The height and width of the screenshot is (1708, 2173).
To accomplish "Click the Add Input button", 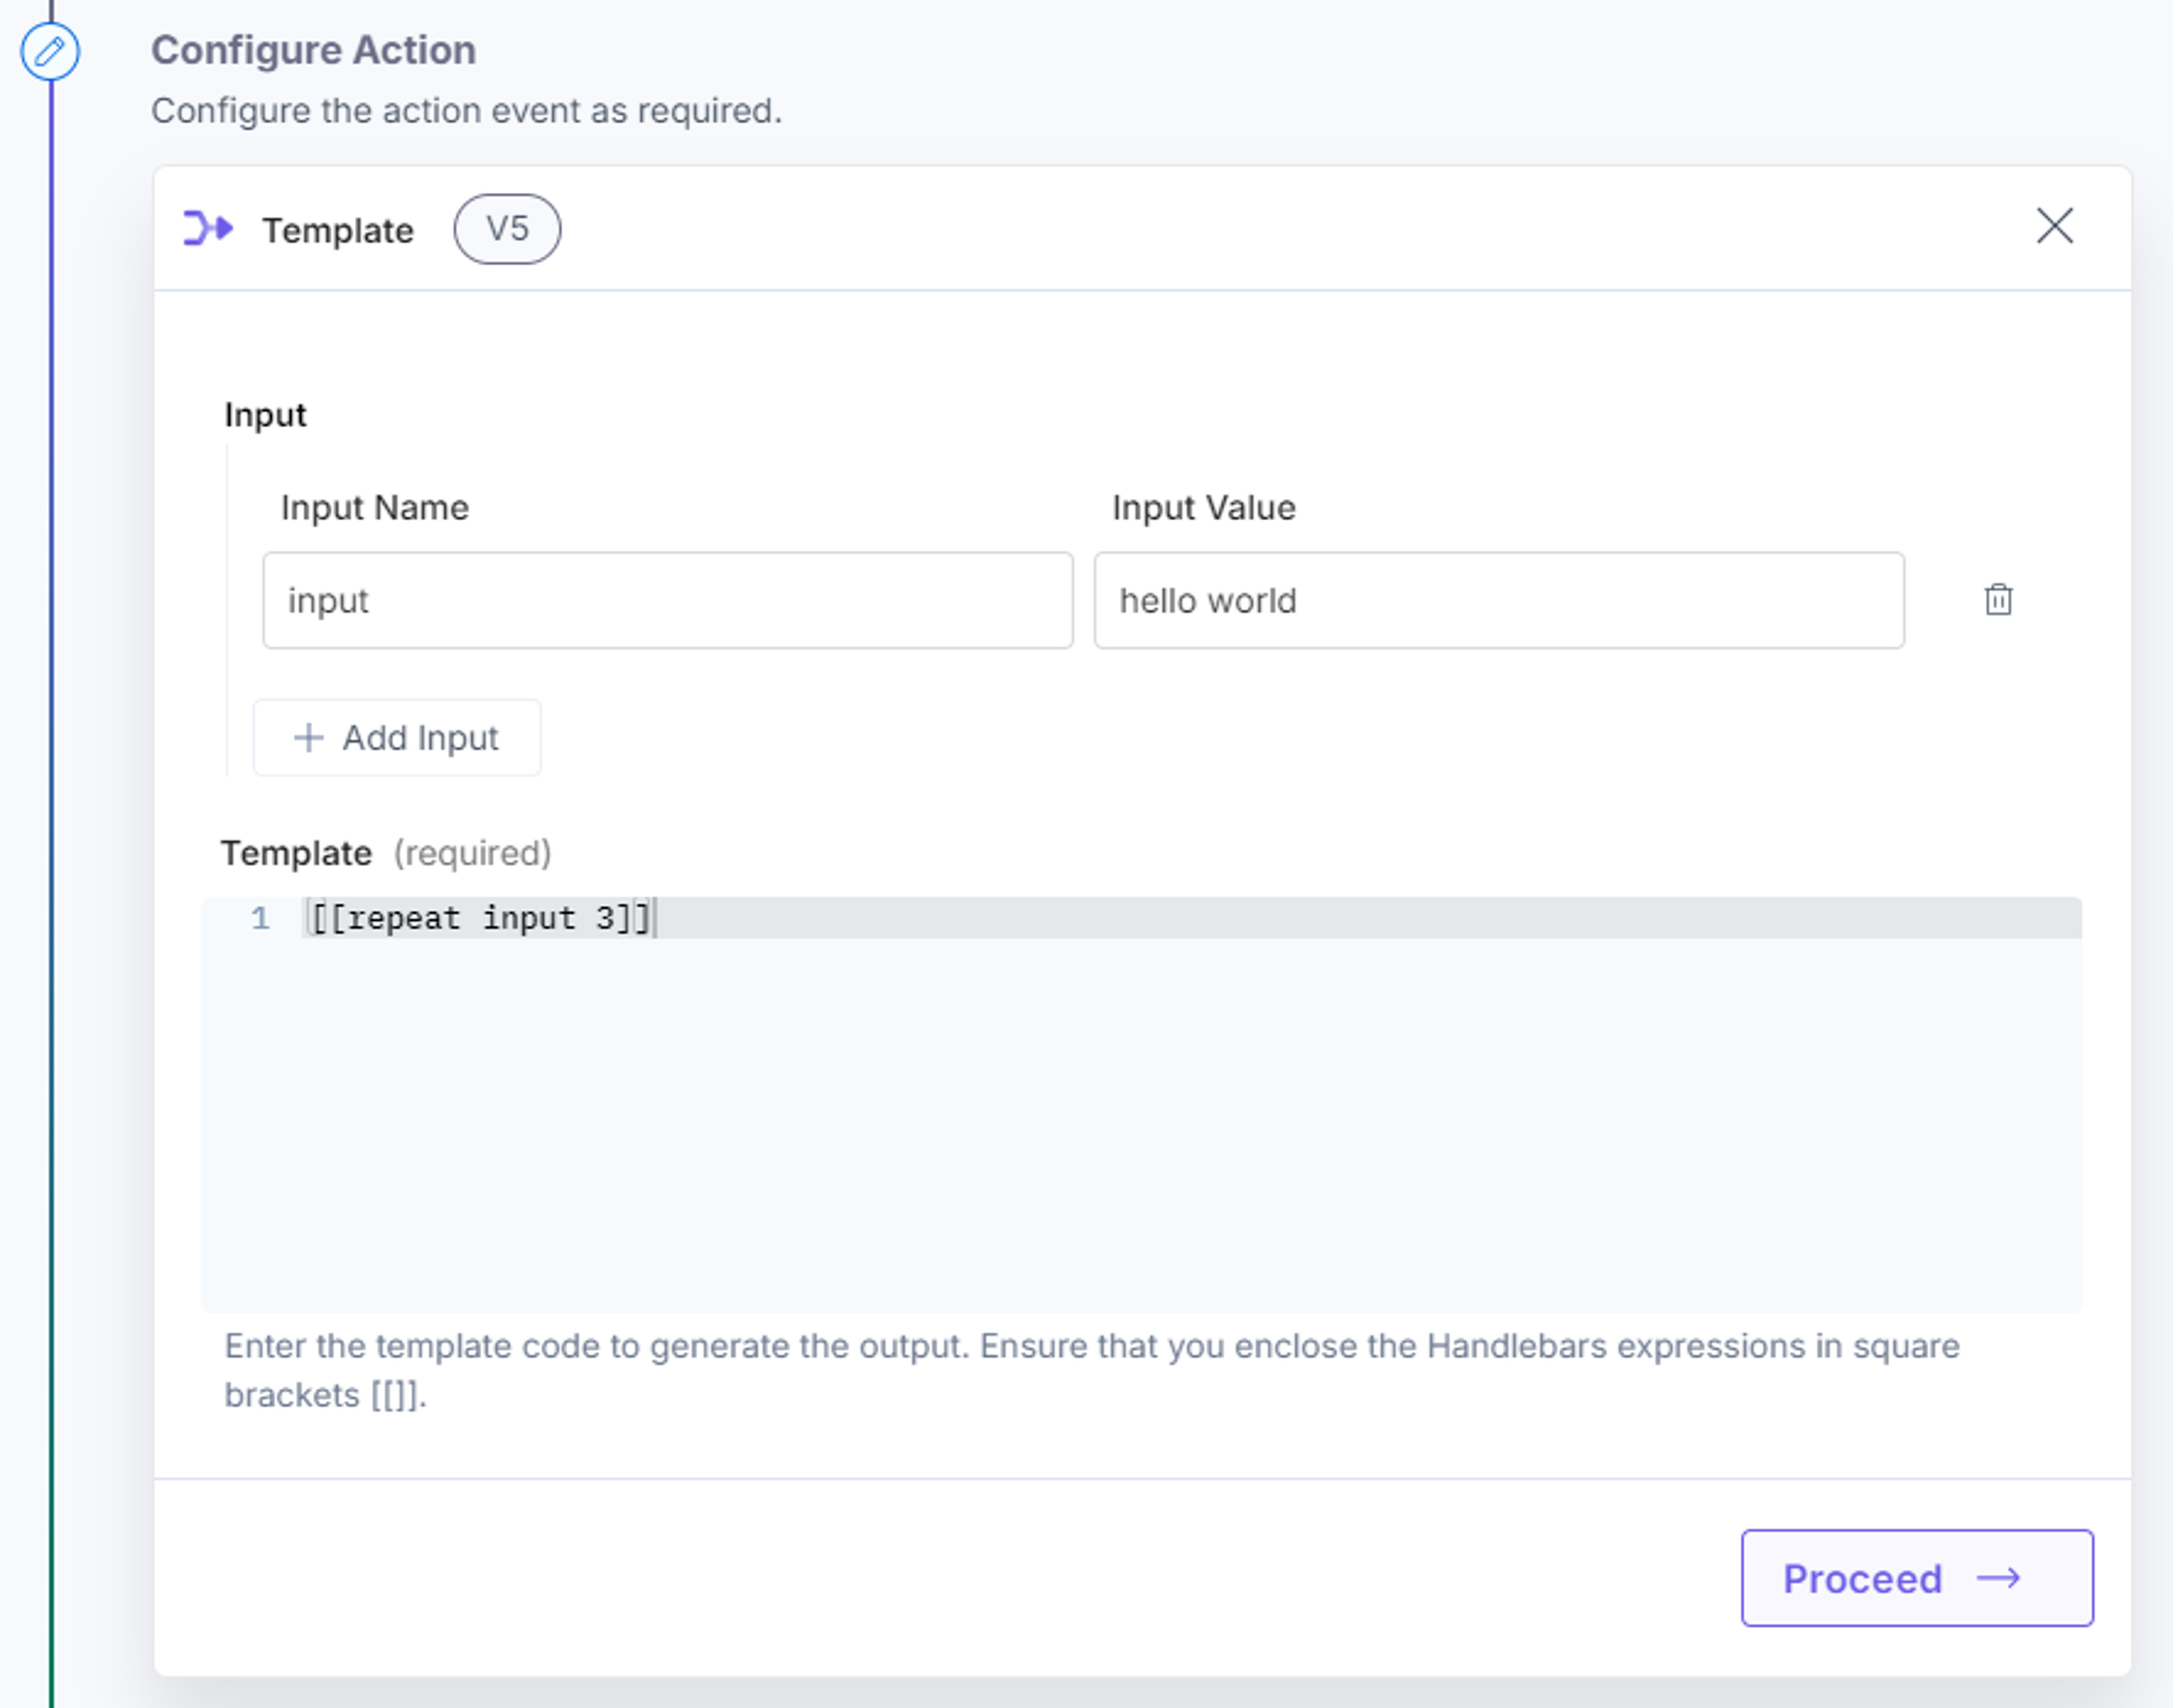I will pos(397,738).
